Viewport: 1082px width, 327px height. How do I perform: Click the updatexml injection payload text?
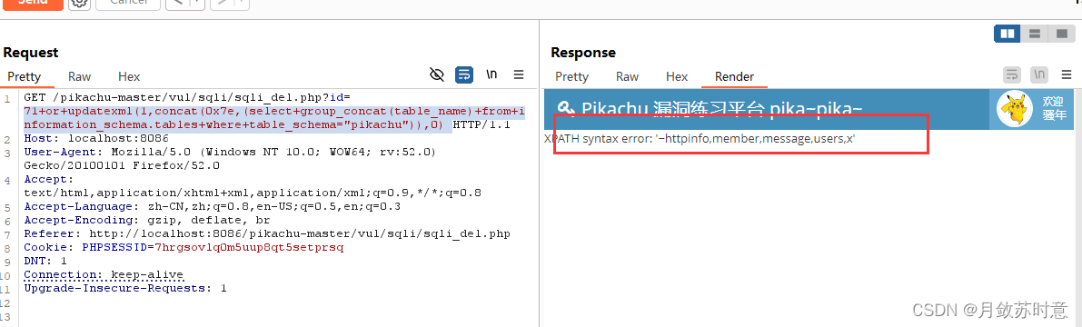tap(273, 118)
